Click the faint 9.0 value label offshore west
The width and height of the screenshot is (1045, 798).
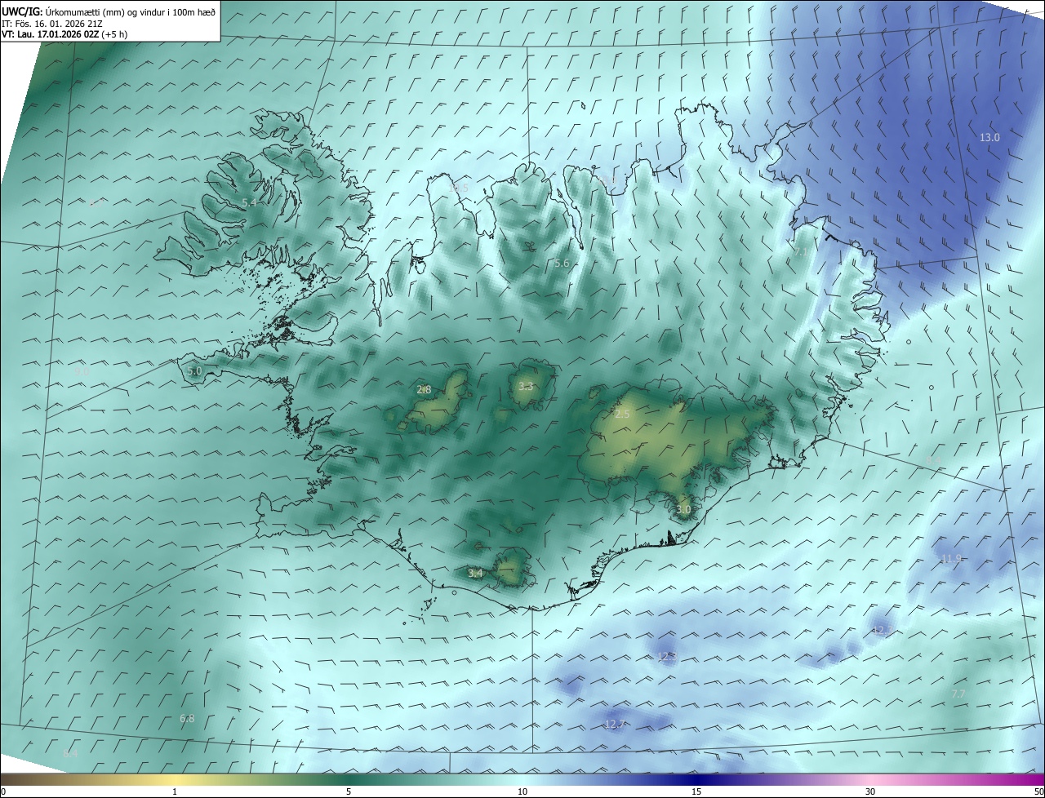coord(82,372)
